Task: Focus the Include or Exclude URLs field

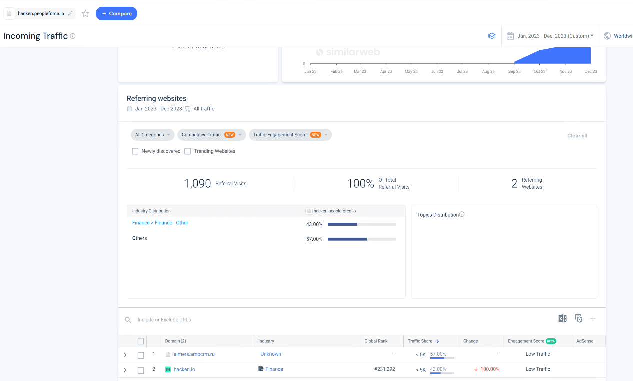Action: (x=164, y=320)
